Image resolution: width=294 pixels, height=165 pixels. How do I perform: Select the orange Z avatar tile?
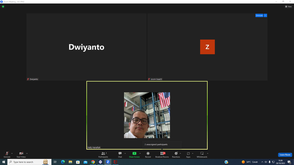(x=207, y=47)
